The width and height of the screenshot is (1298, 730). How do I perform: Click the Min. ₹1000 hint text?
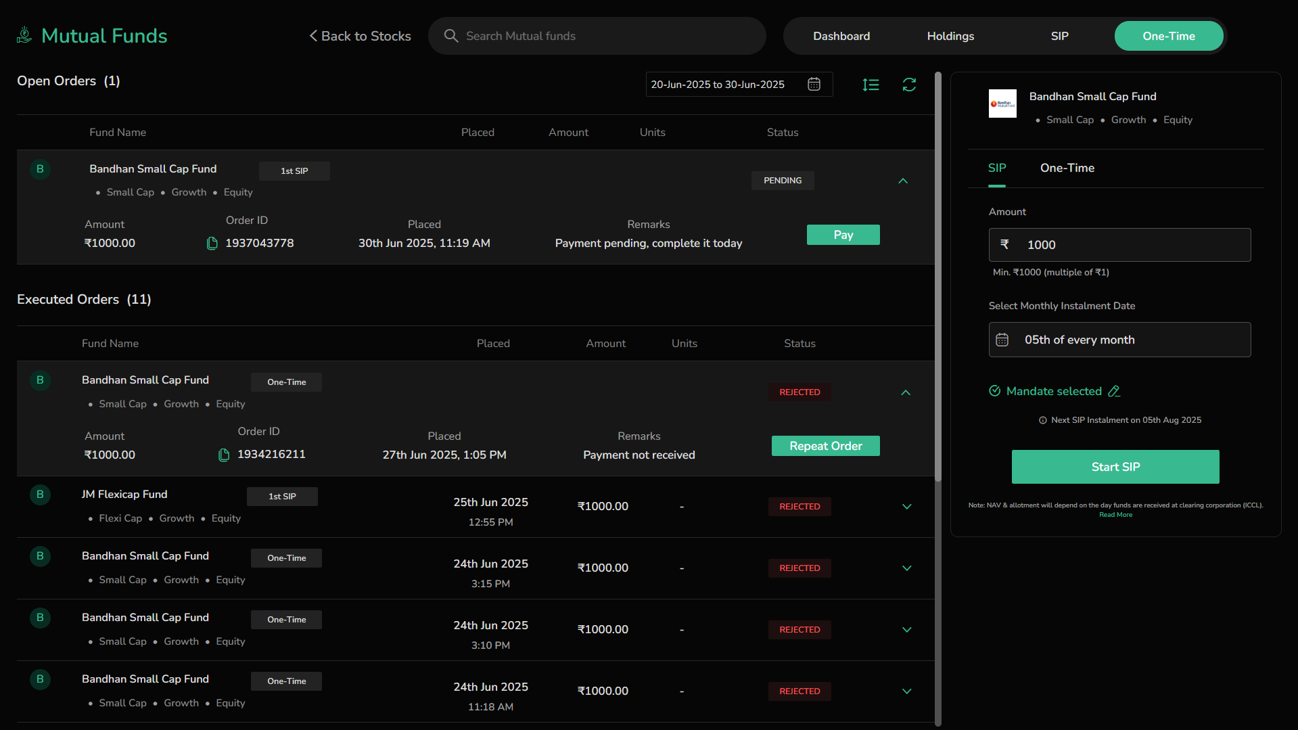[x=1050, y=272]
